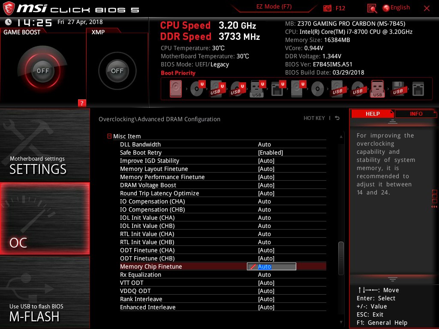
Task: Toggle the XMP OFF button
Action: click(117, 71)
